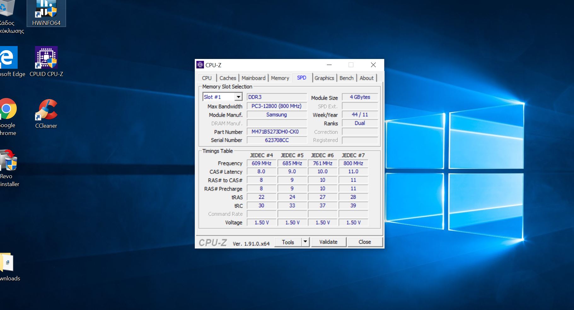Click the tRC value 30

coord(261,206)
